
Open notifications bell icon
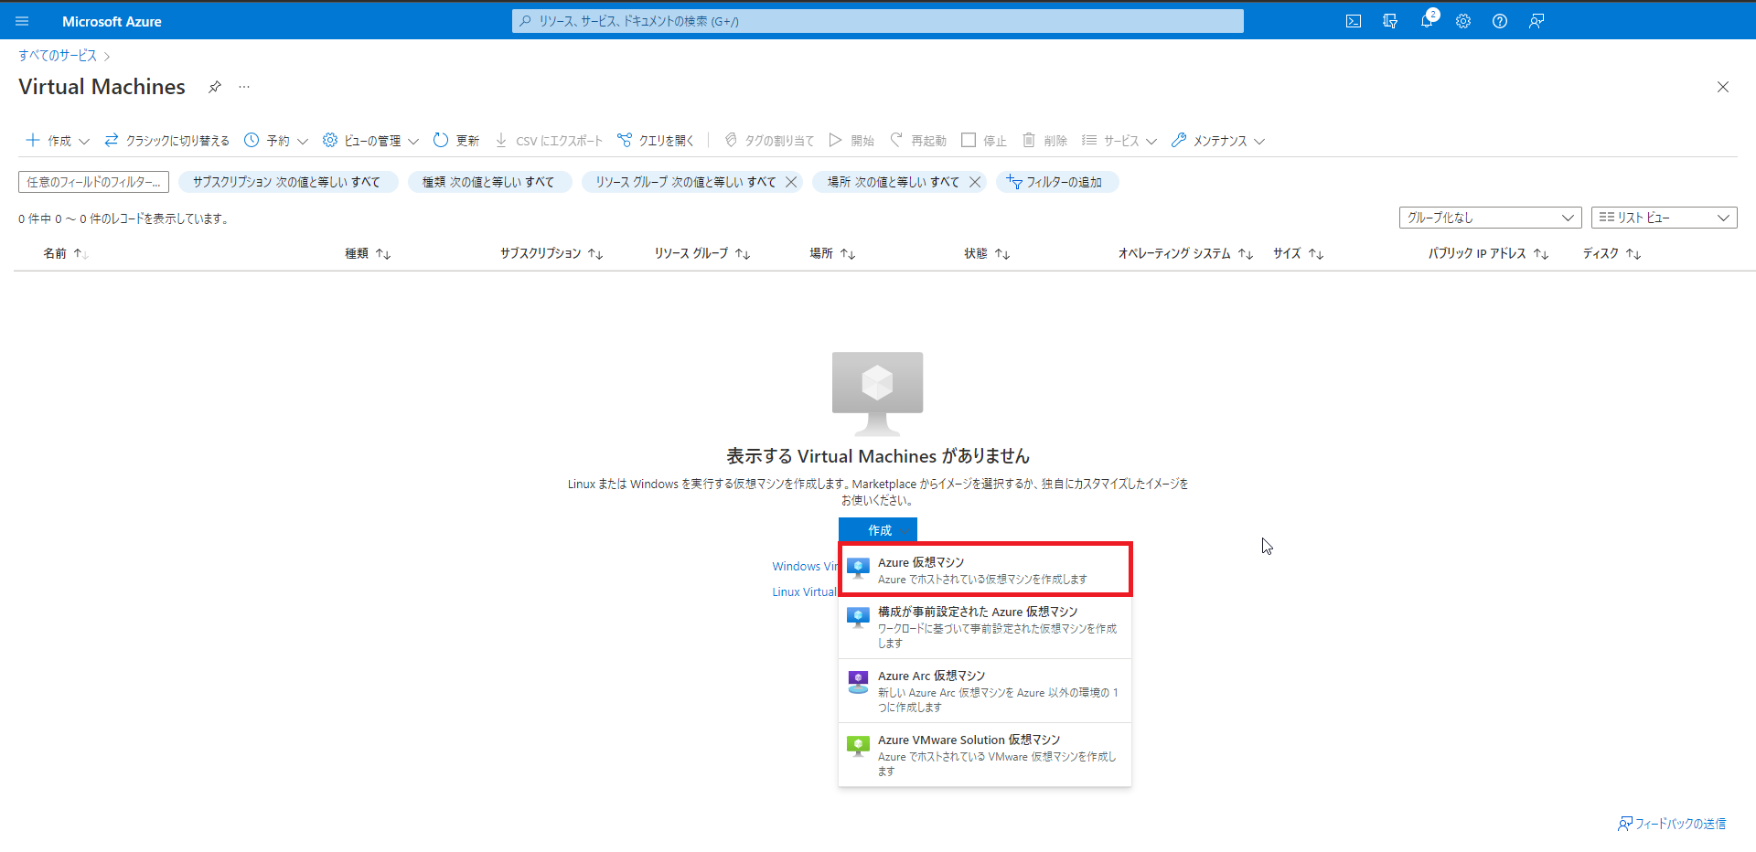pos(1427,21)
